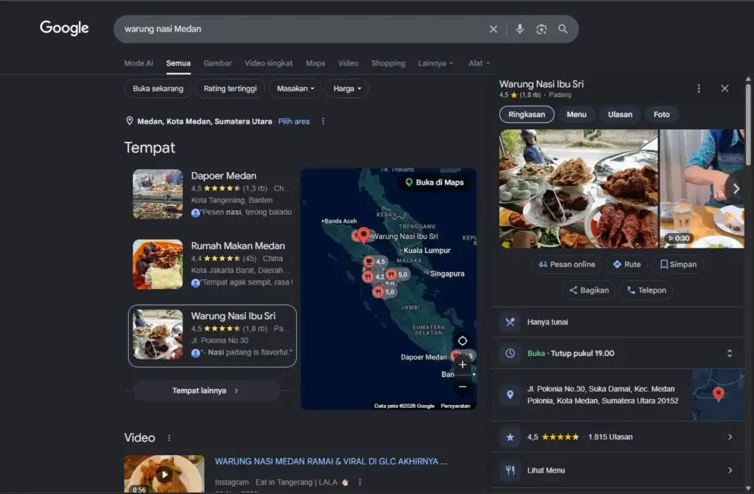The height and width of the screenshot is (494, 754).
Task: Start voice search with microphone icon
Action: (x=520, y=29)
